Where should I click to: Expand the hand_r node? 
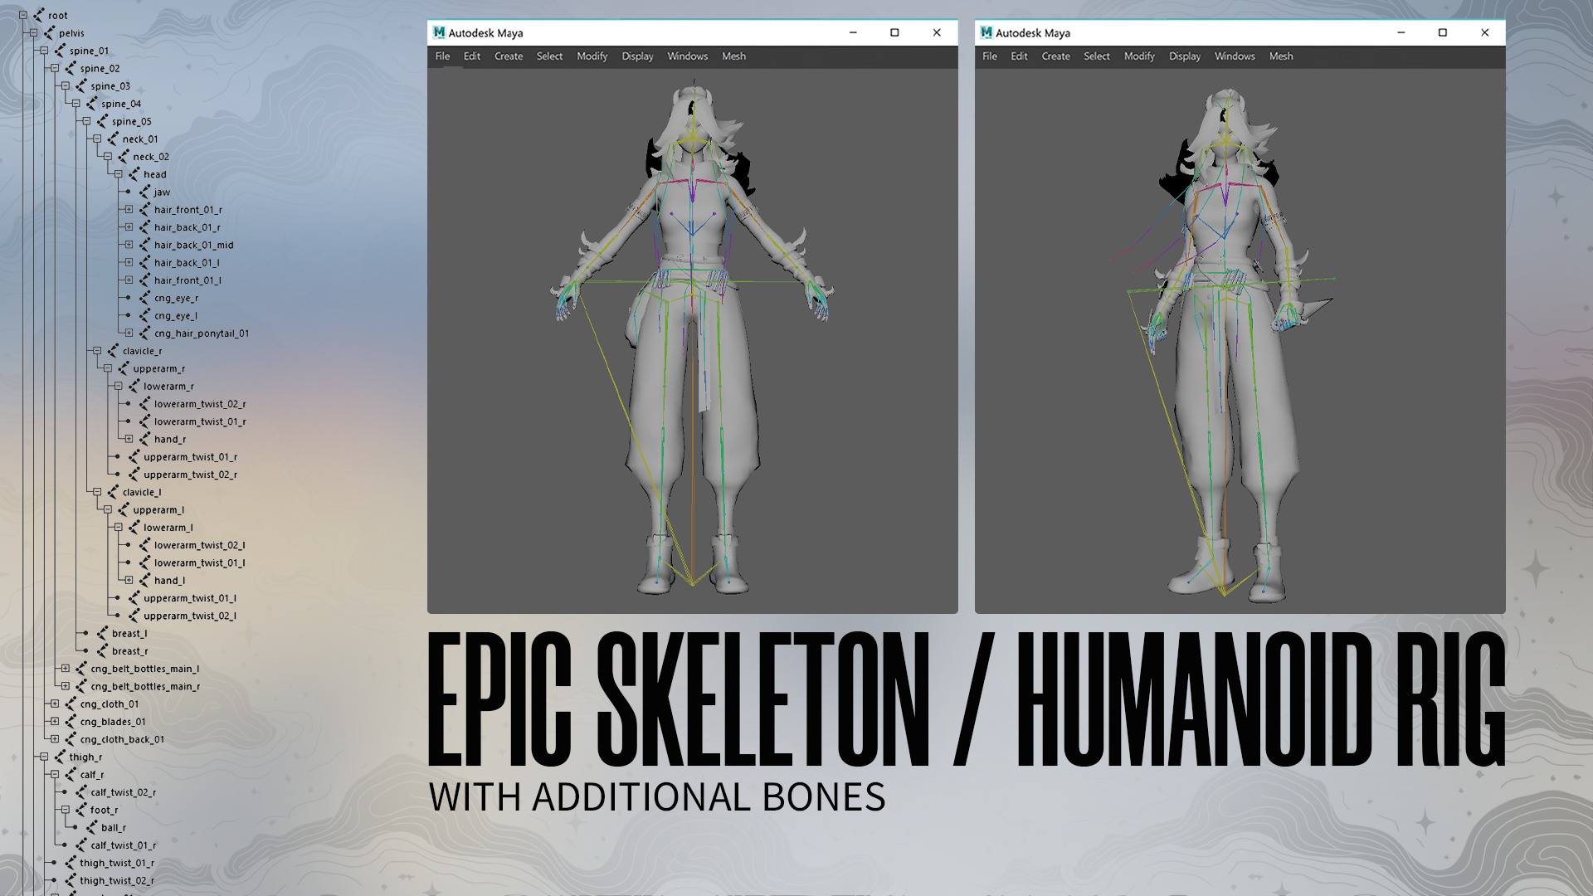[129, 439]
